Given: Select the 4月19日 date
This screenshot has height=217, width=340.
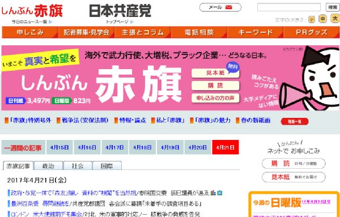Looking at the screenshot, I should coord(170,147).
